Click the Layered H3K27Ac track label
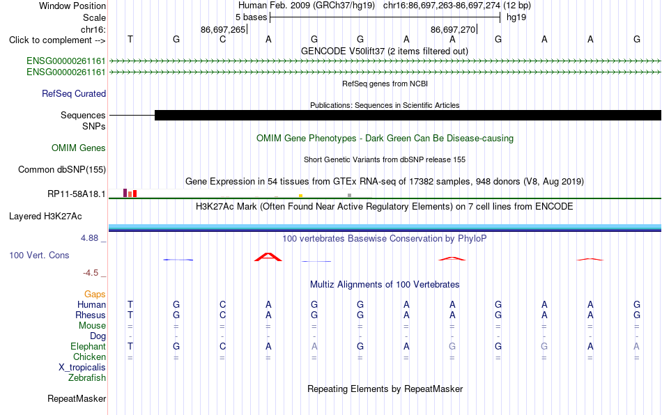The height and width of the screenshot is (415, 662). (45, 217)
